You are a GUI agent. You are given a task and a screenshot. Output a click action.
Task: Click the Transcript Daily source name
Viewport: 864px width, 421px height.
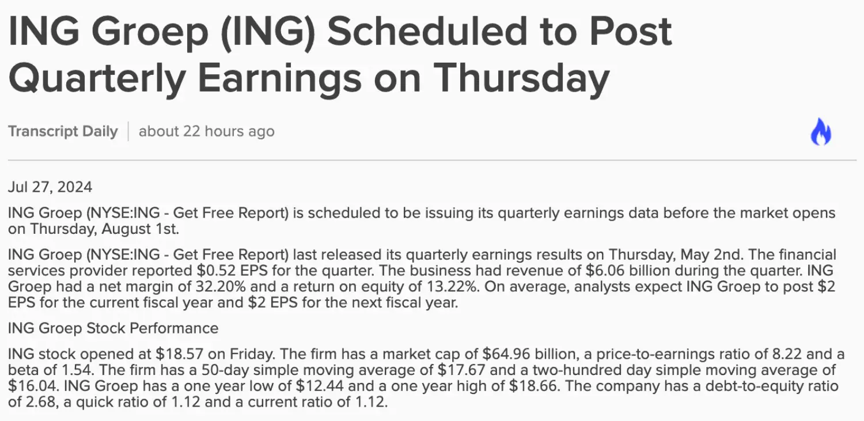[x=63, y=131]
